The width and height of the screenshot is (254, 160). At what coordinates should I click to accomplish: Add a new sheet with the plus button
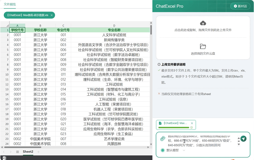tap(38, 152)
